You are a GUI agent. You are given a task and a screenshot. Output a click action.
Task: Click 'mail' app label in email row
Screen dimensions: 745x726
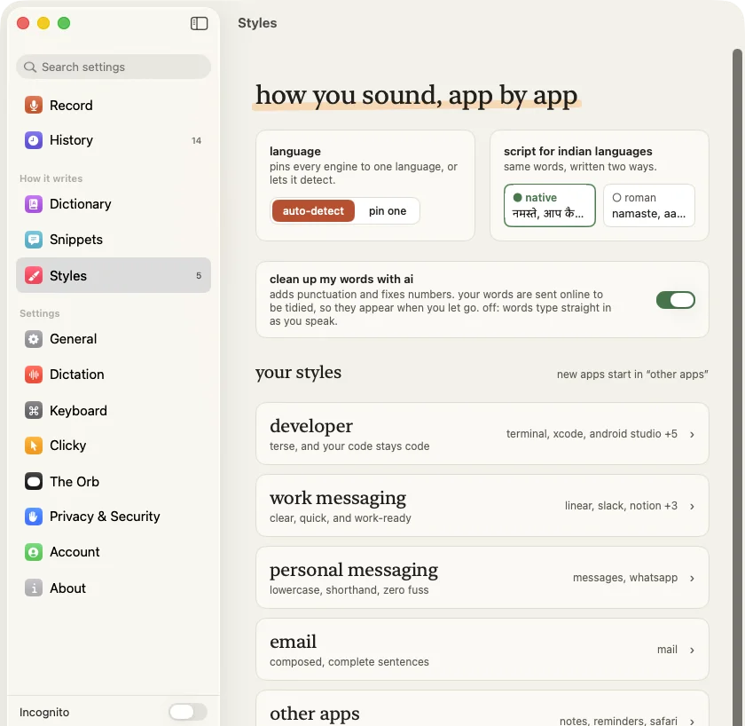(667, 650)
